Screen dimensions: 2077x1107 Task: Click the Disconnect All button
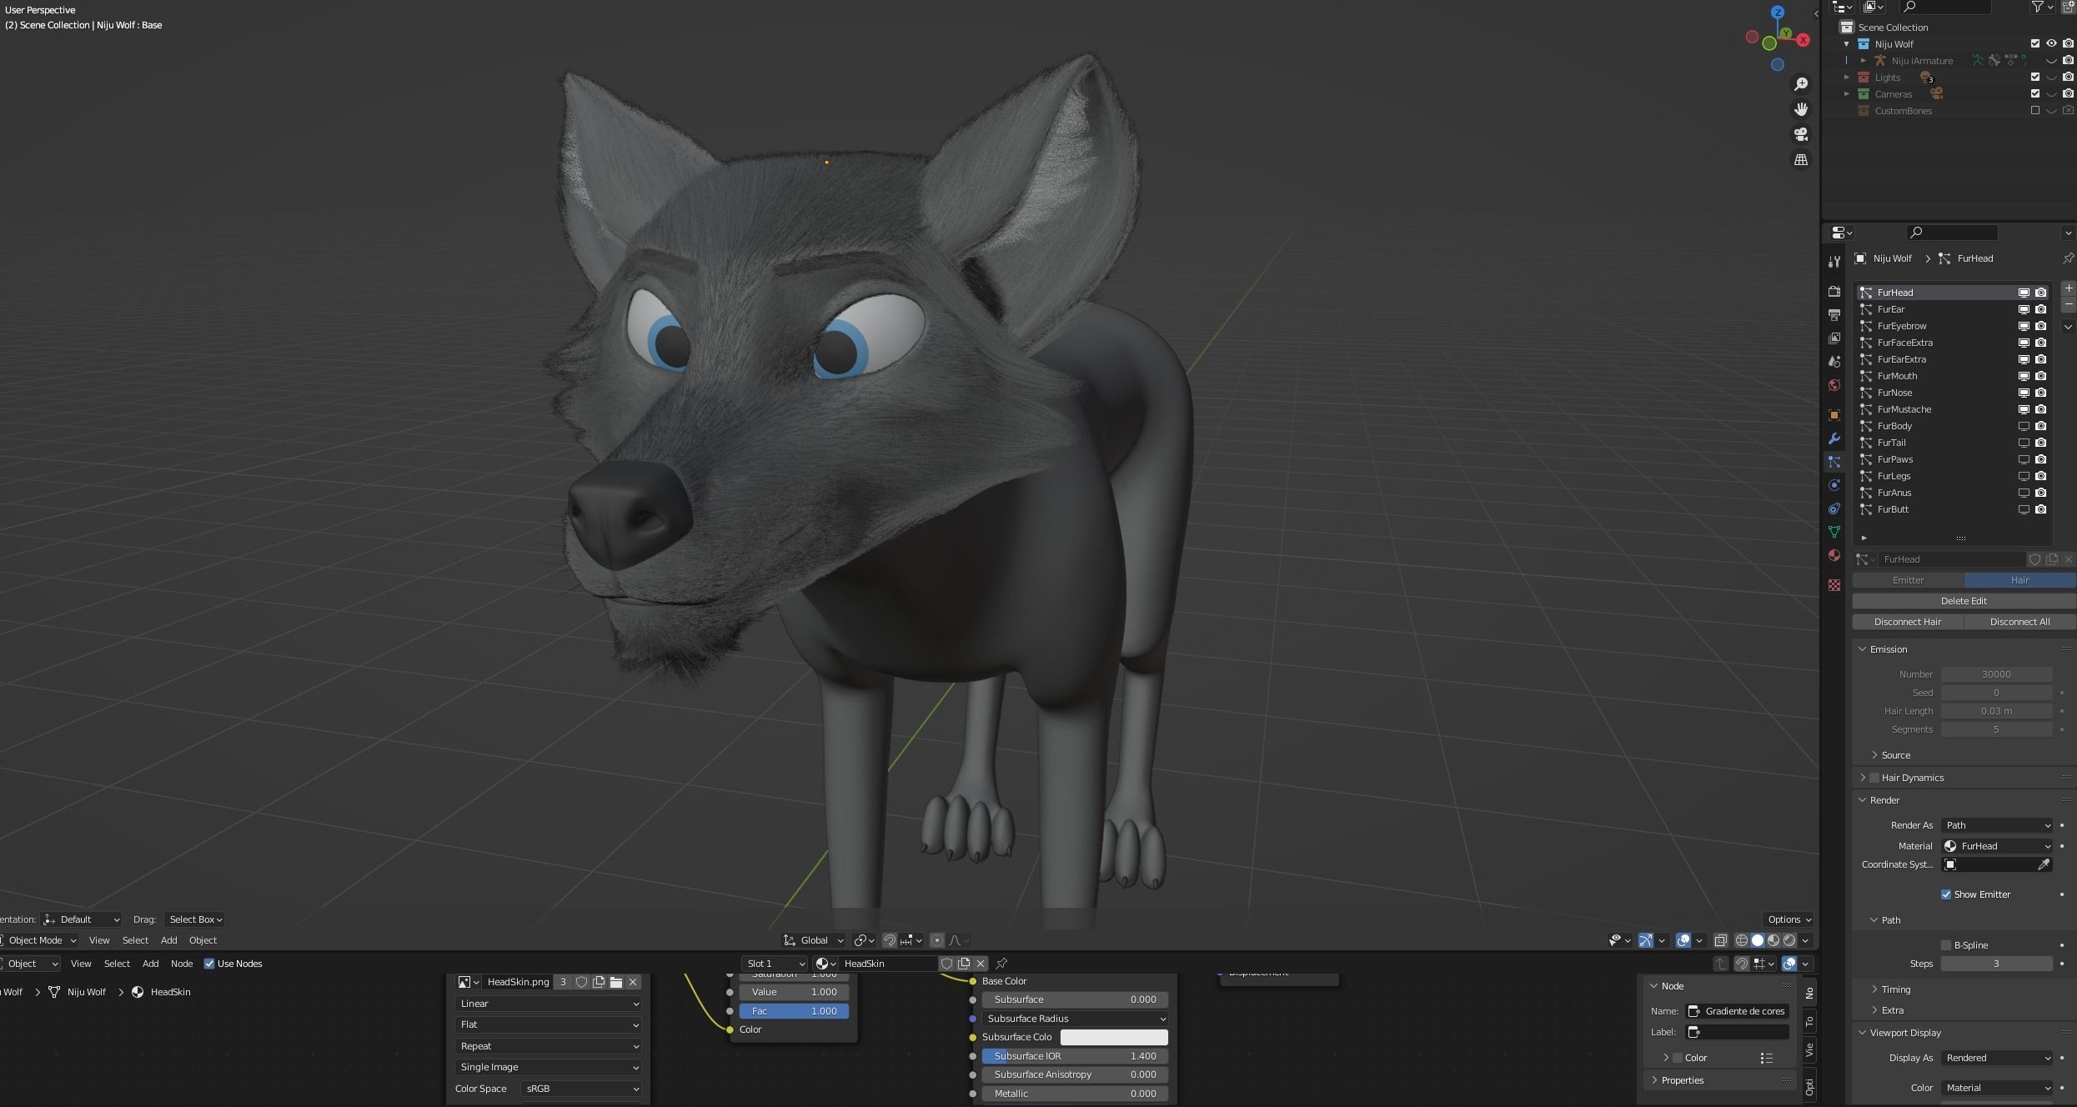coord(2019,622)
